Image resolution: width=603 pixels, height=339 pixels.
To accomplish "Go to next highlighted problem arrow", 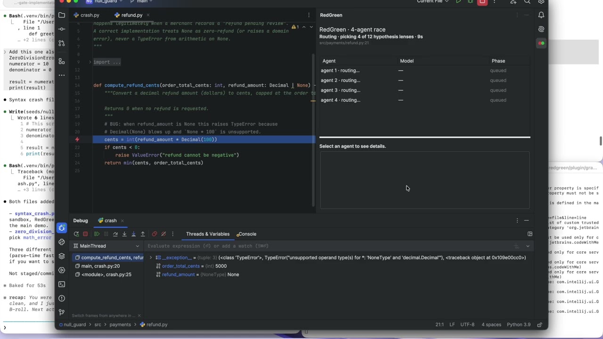I will [311, 27].
